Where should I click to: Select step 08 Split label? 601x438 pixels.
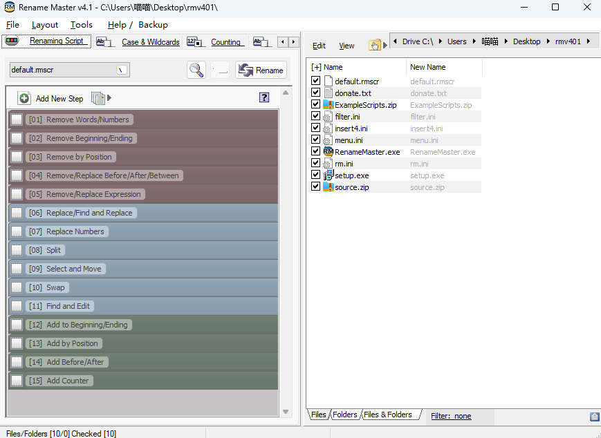45,250
